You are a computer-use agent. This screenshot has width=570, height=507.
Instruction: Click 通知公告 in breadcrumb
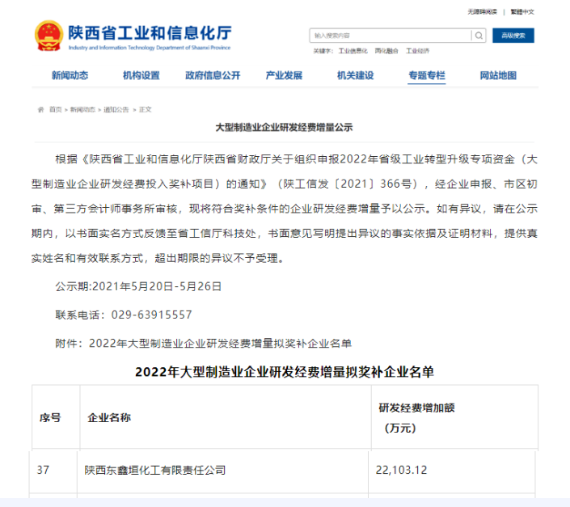[116, 109]
